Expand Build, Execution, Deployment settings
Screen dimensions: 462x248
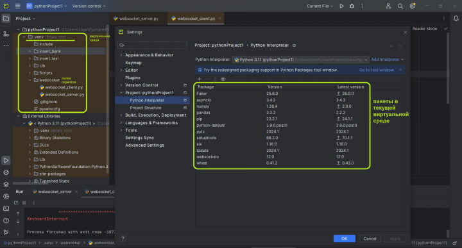tap(121, 115)
